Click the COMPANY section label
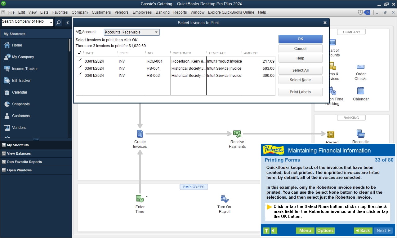The image size is (397, 238). [351, 32]
